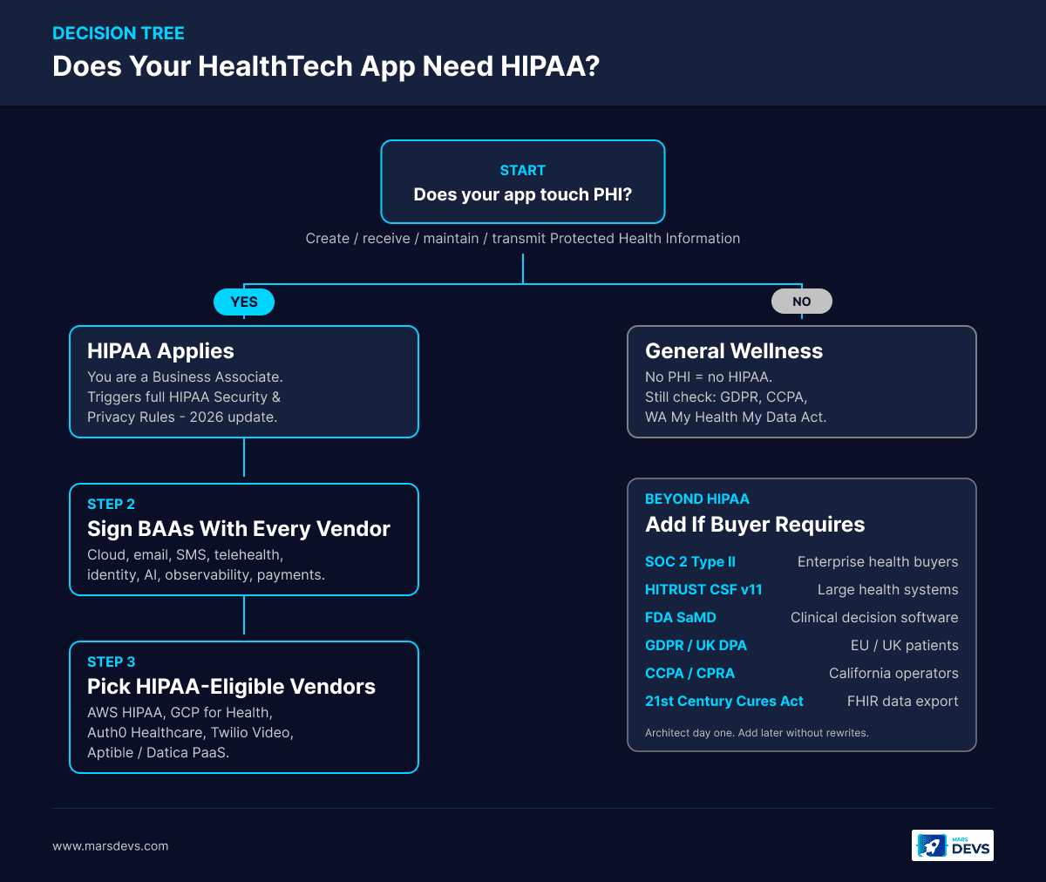Select the YES branch pill
Viewport: 1046px width, 882px height.
click(244, 302)
